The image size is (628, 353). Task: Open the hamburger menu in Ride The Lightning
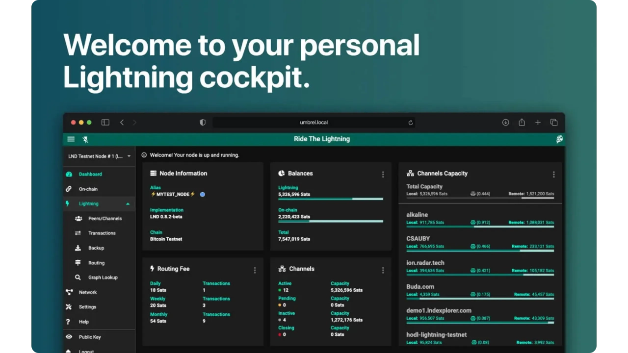coord(71,139)
